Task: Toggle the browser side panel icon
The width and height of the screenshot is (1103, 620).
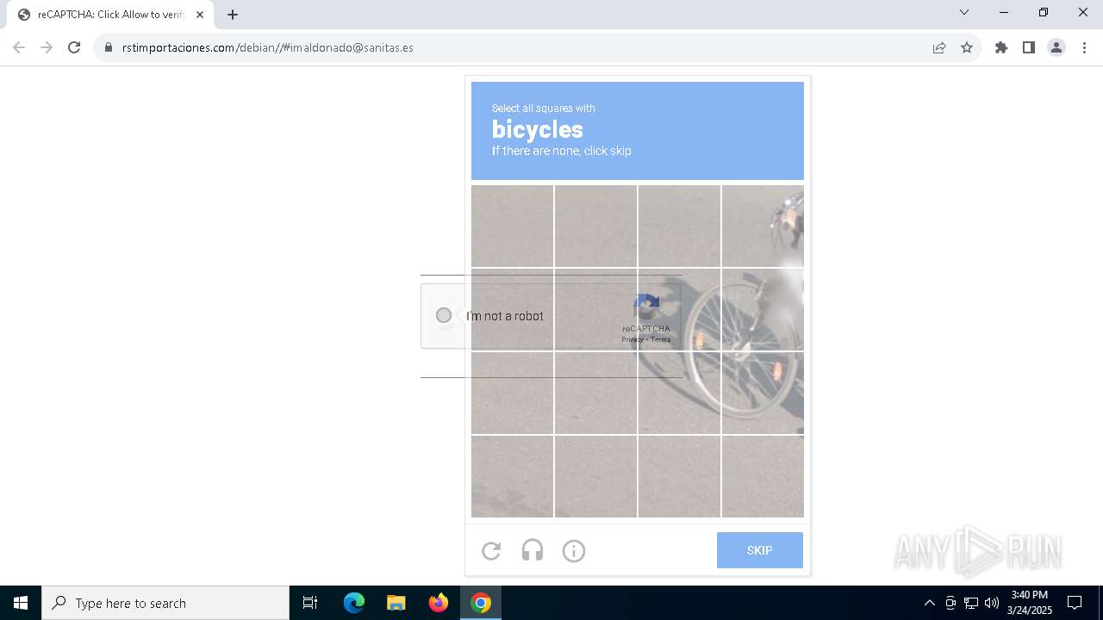Action: click(x=1029, y=47)
